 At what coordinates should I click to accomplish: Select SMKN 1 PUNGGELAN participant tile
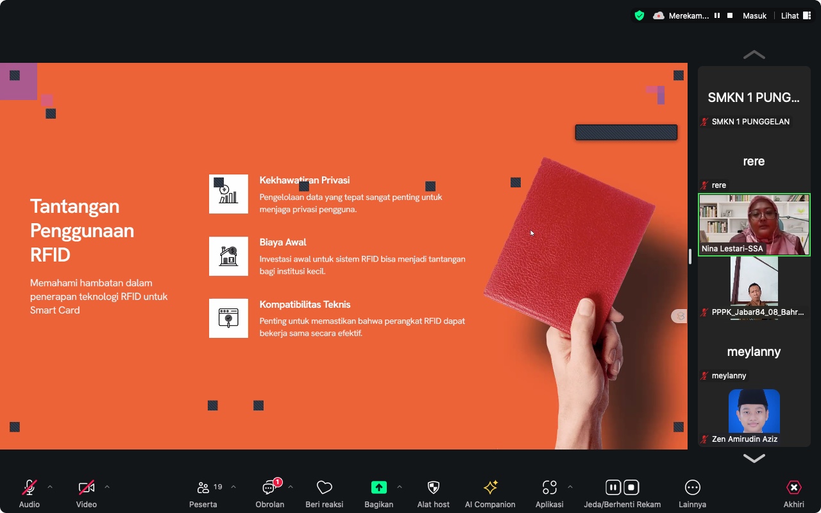[754, 98]
